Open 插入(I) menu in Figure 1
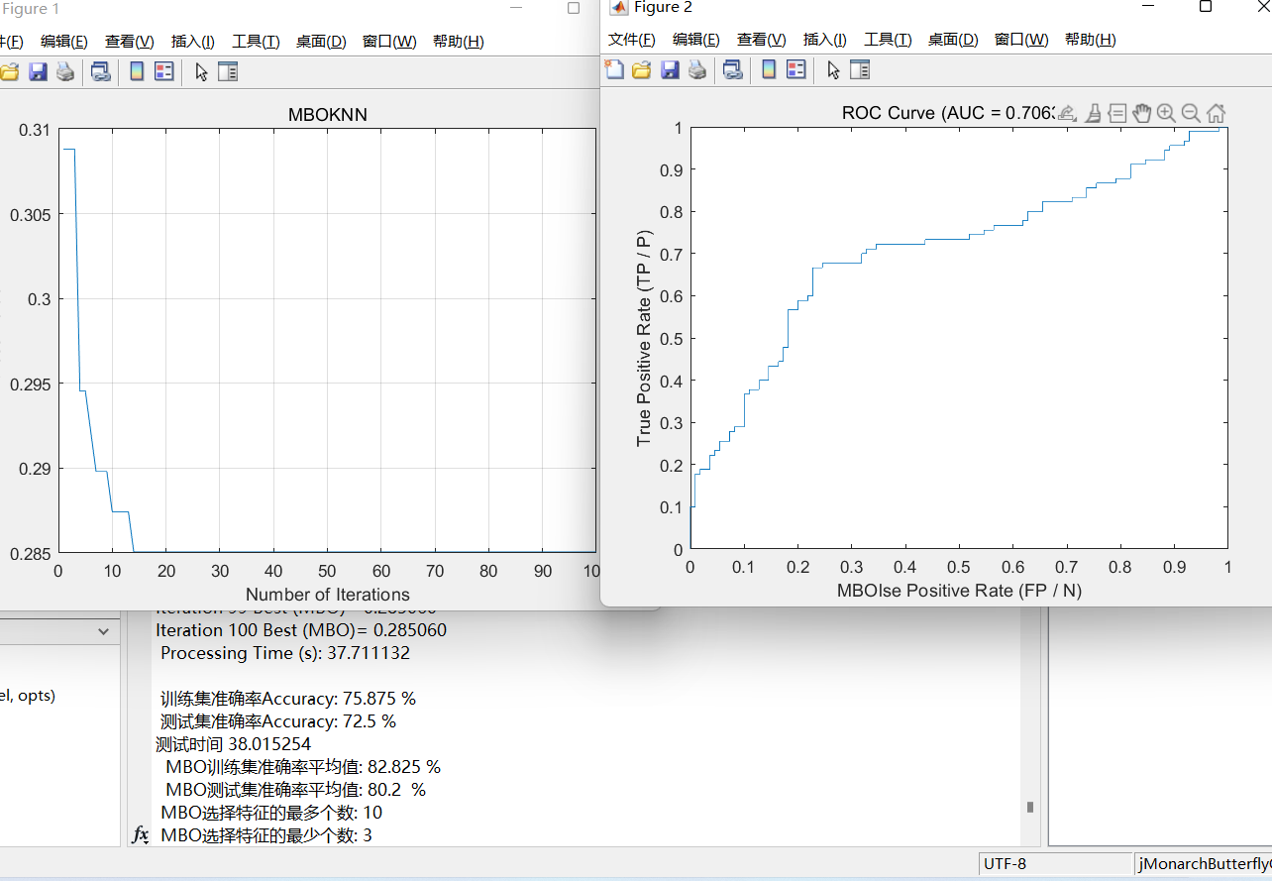 click(x=192, y=42)
